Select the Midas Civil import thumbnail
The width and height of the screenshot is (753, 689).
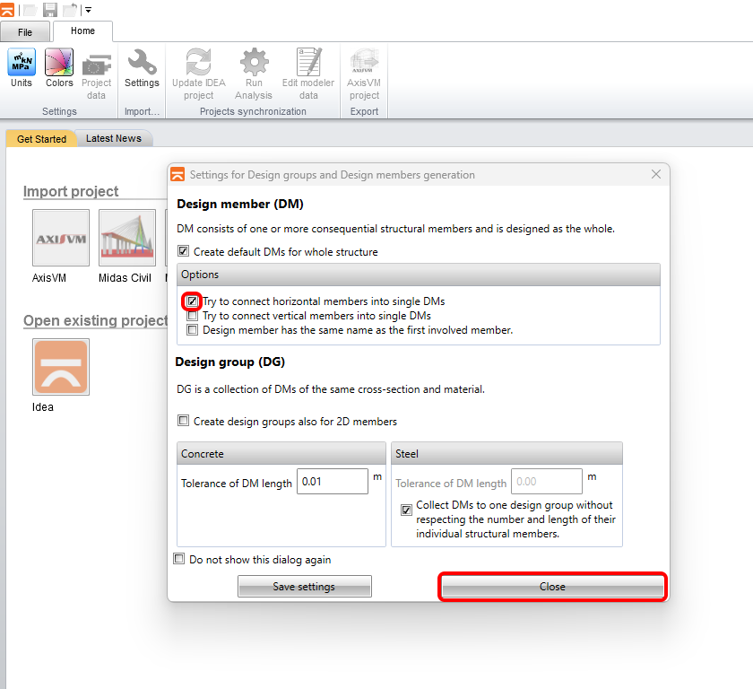(127, 238)
